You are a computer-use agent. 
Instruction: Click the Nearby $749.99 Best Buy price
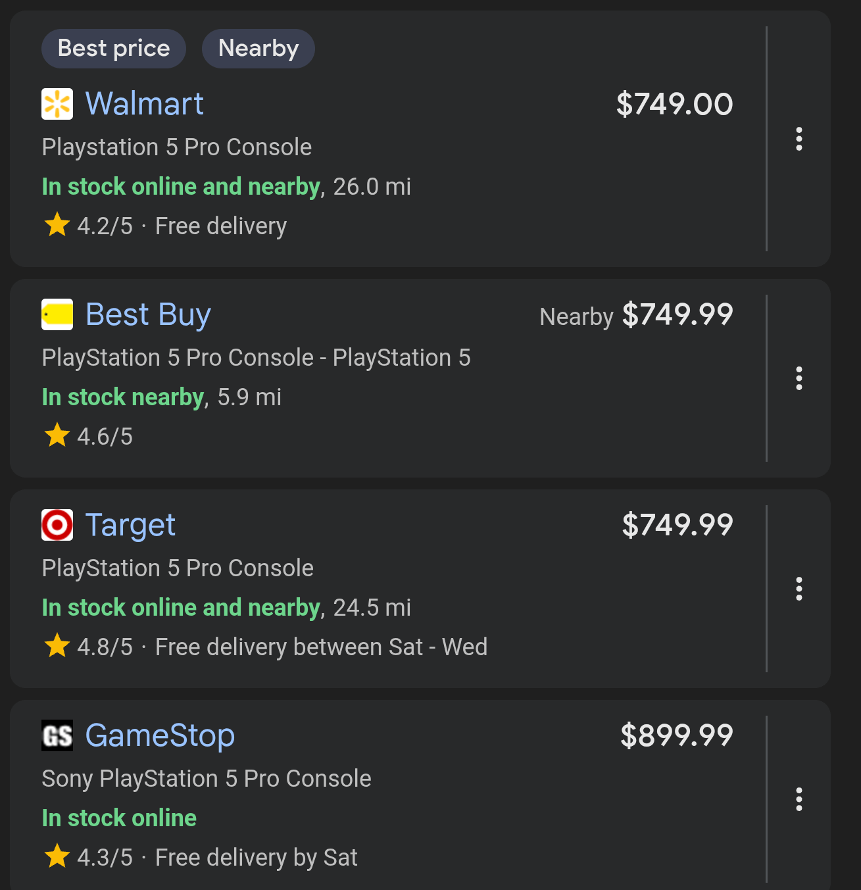coord(677,314)
